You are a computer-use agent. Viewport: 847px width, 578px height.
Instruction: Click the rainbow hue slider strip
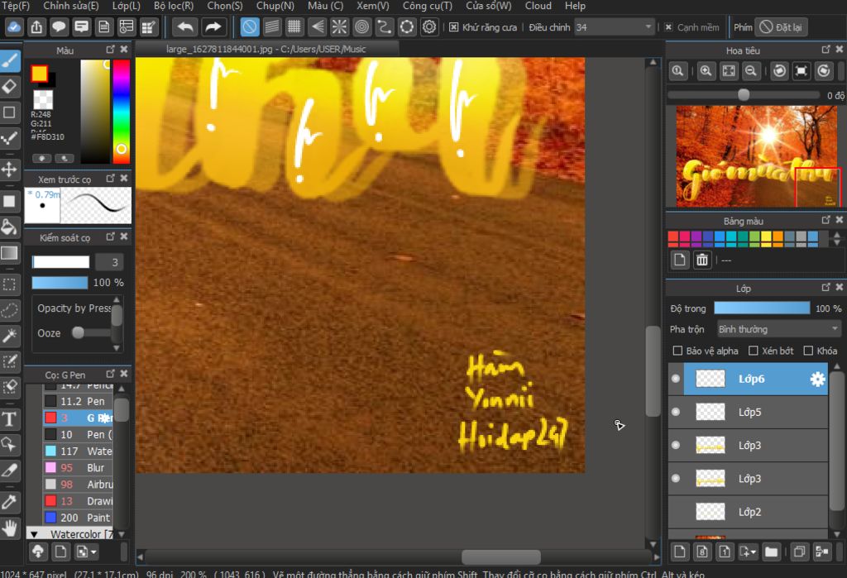(x=121, y=111)
